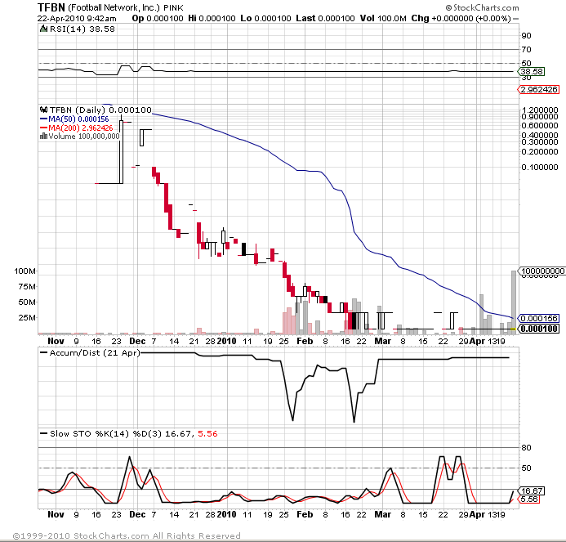566x542 pixels.
Task: Click the RSI(14) 38.58 indicator label
Action: (82, 29)
